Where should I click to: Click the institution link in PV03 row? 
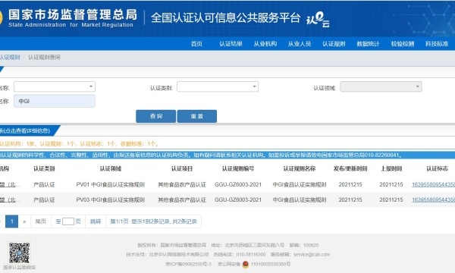[10, 200]
